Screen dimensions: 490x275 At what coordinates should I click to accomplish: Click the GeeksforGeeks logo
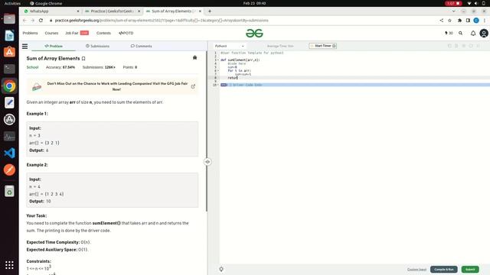(x=254, y=33)
